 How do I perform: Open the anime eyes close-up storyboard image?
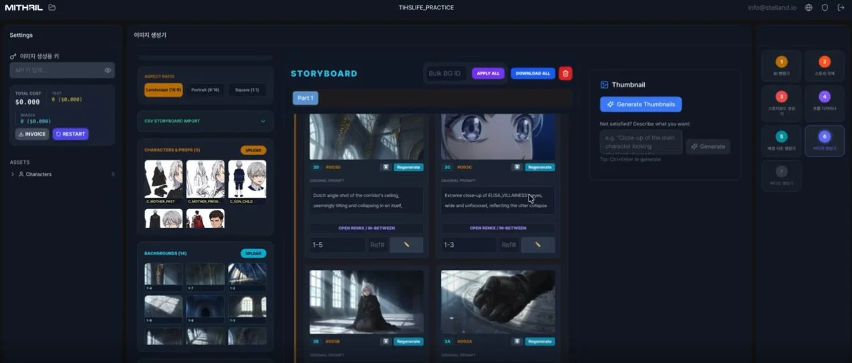click(498, 137)
